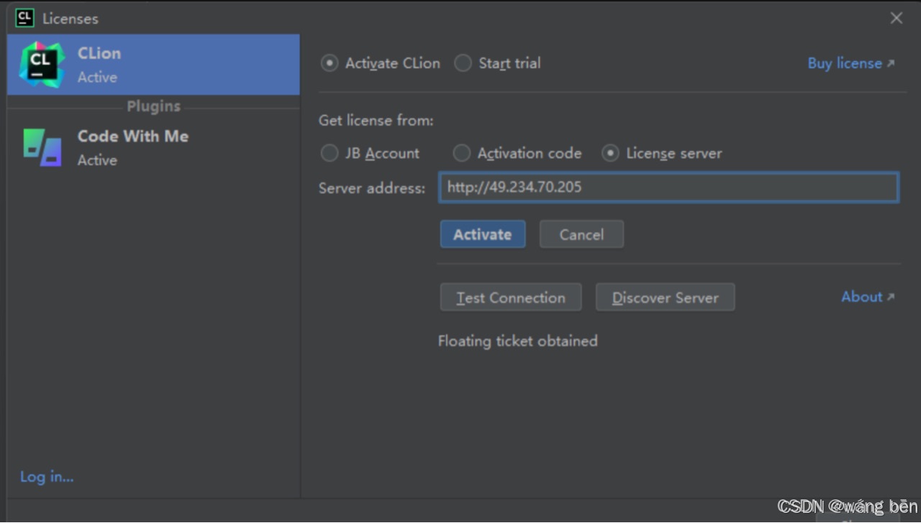
Task: Click the Code With Me icon
Action: coord(42,147)
